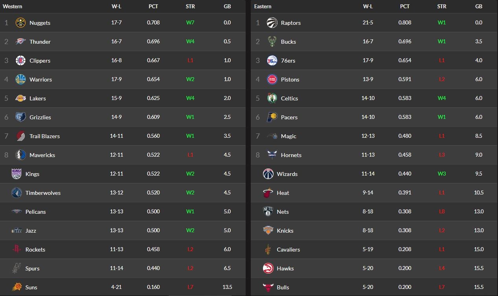Select the Wizards team name
This screenshot has width=498, height=296.
point(287,174)
